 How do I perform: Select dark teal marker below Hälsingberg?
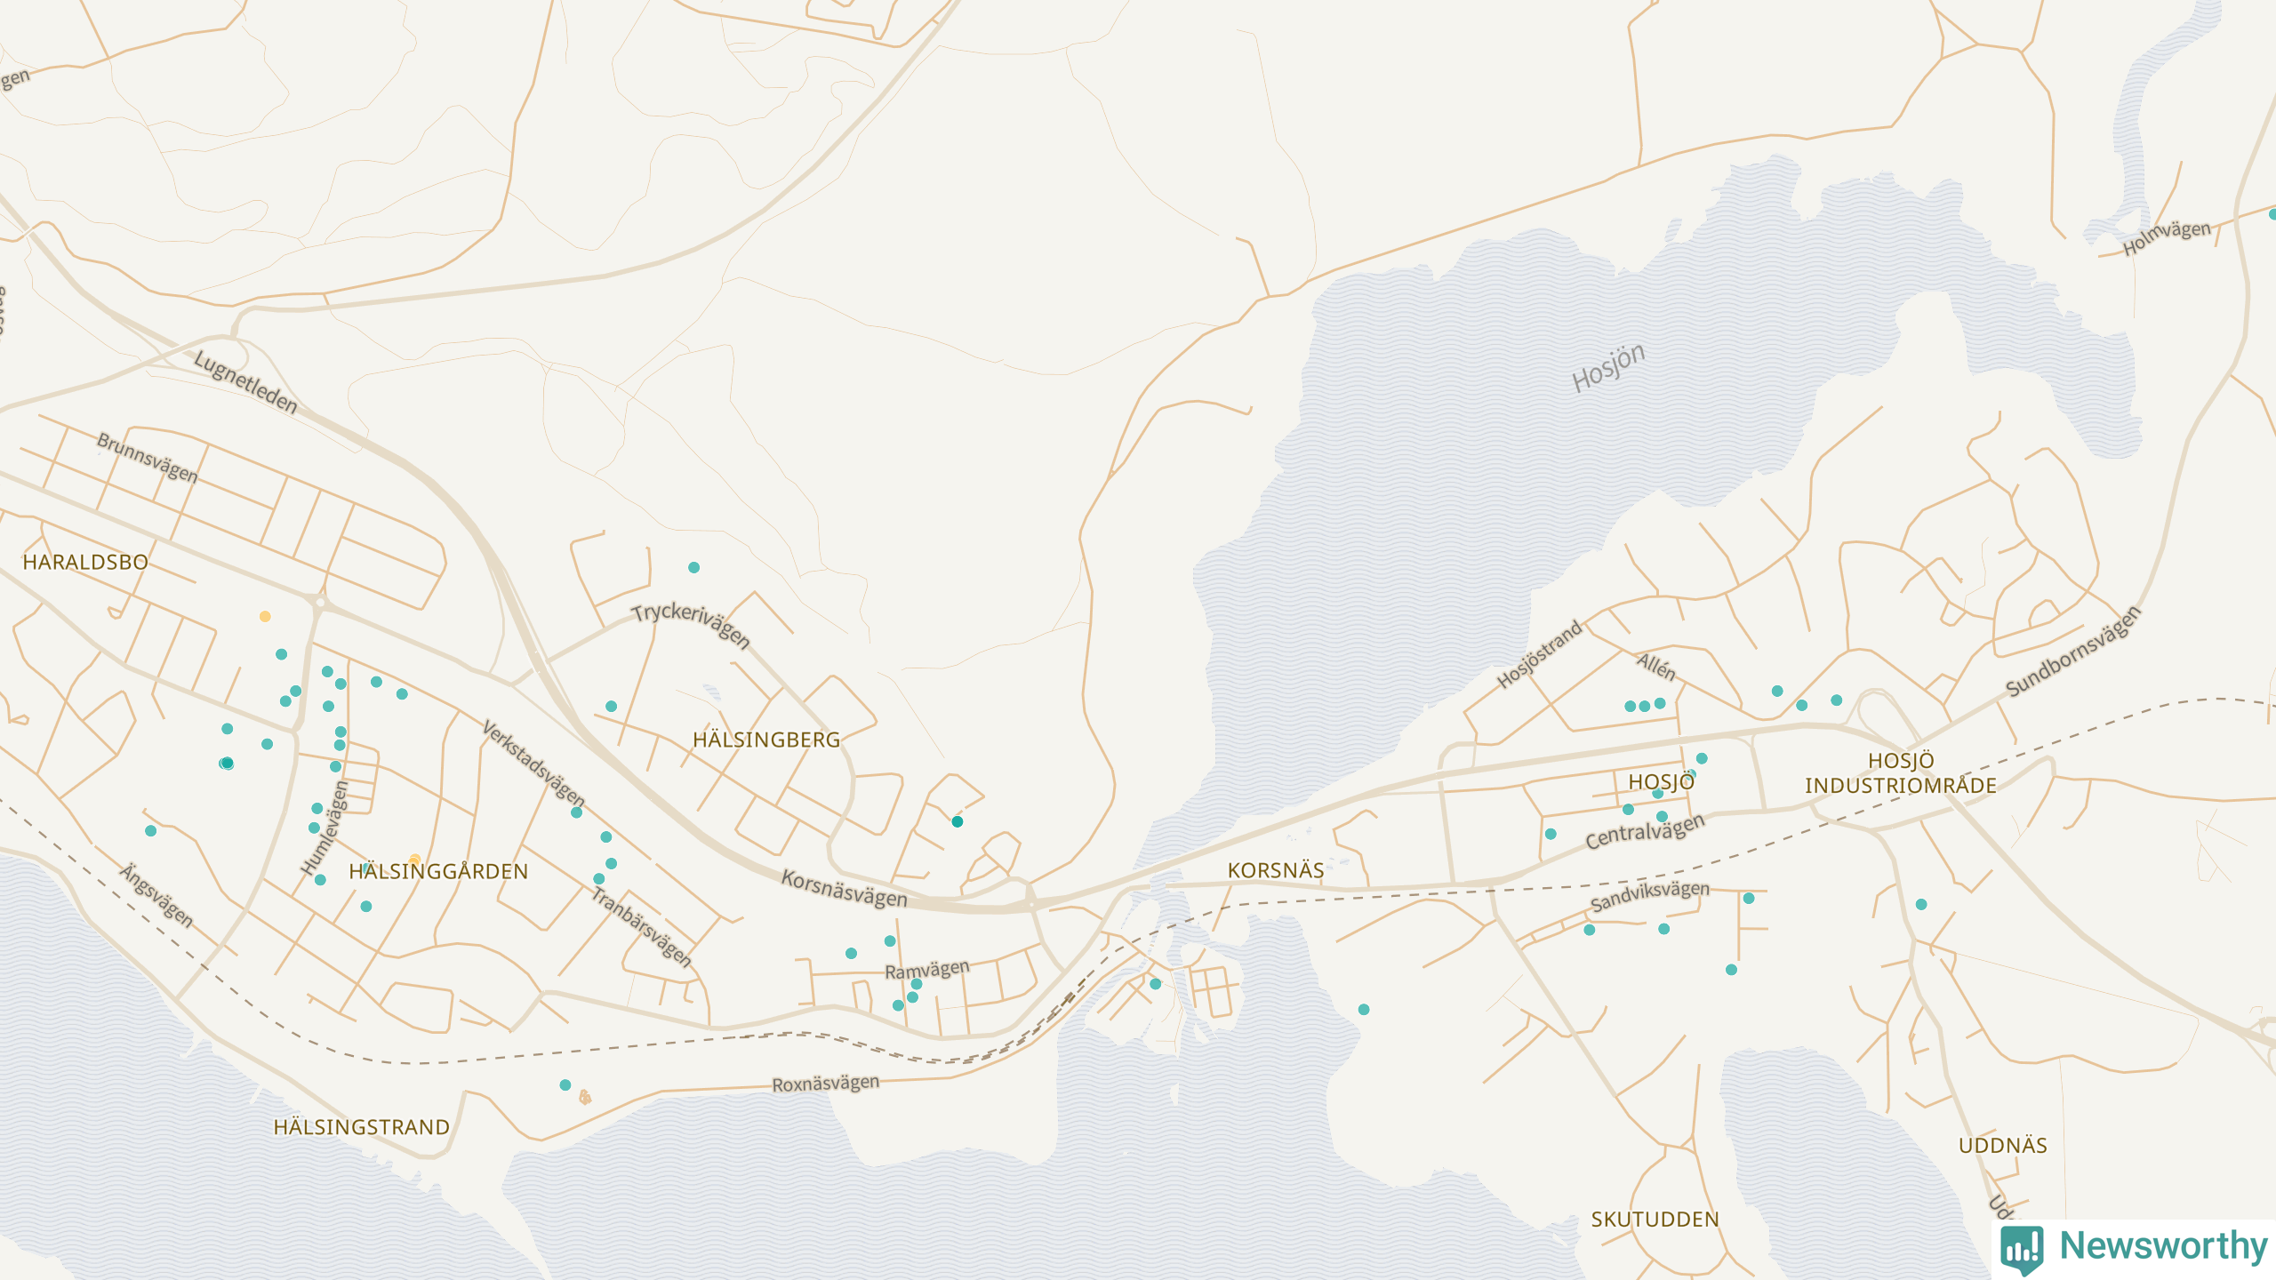click(x=958, y=821)
